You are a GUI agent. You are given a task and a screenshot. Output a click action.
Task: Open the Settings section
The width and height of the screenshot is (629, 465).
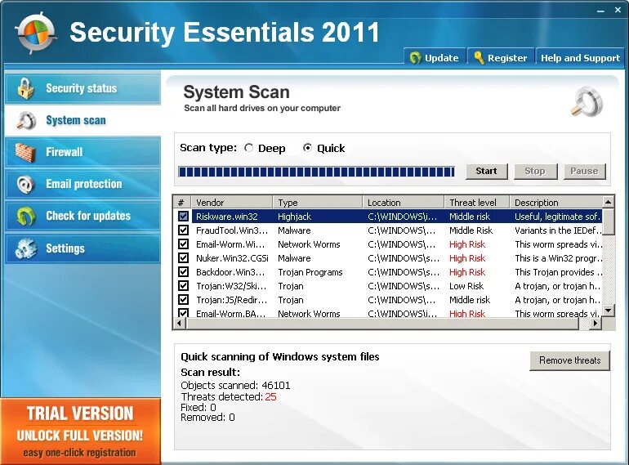(83, 248)
